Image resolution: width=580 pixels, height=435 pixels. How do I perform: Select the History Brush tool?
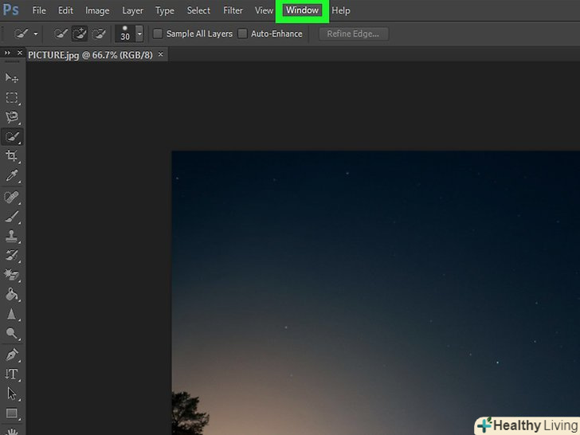[11, 255]
